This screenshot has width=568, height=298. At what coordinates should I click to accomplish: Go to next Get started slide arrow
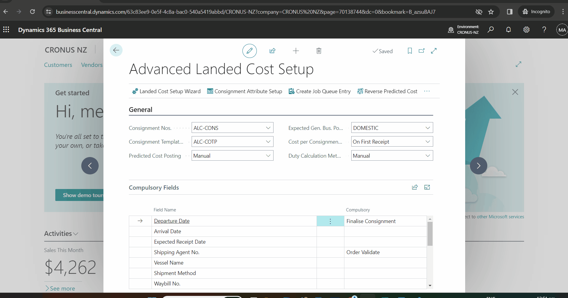pyautogui.click(x=478, y=166)
